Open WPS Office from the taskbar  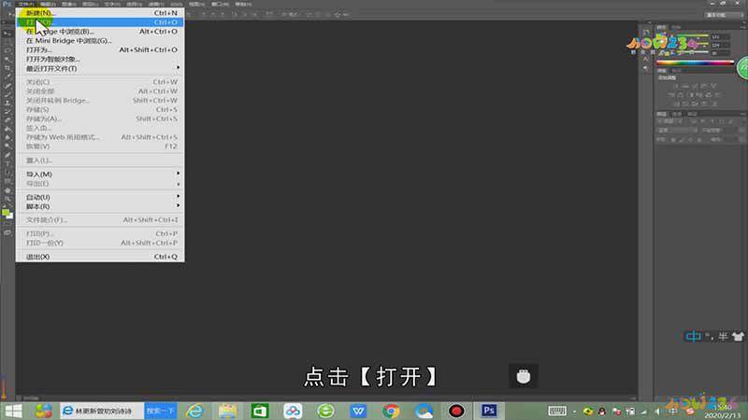point(358,411)
